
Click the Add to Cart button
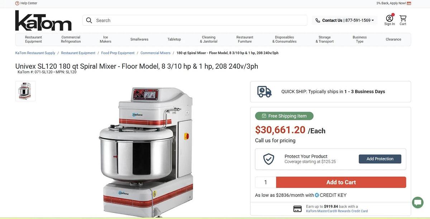coord(341,182)
